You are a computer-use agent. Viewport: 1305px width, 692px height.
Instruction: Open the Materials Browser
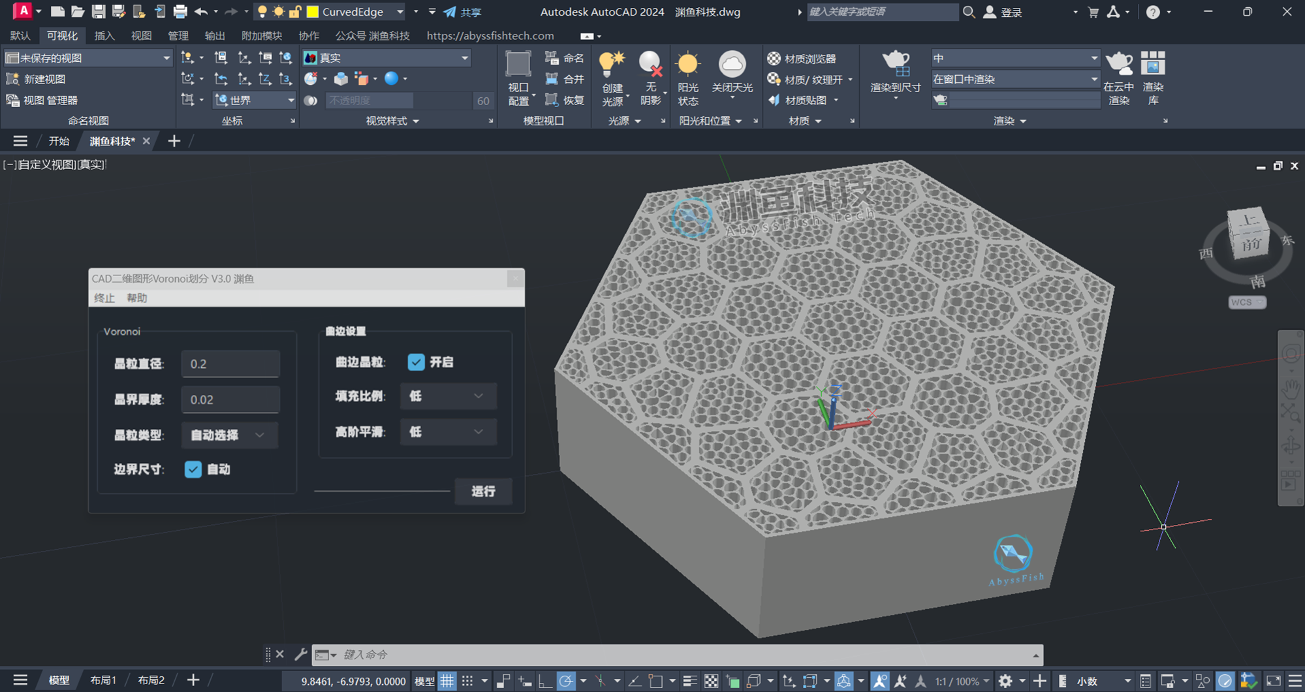[x=802, y=59]
